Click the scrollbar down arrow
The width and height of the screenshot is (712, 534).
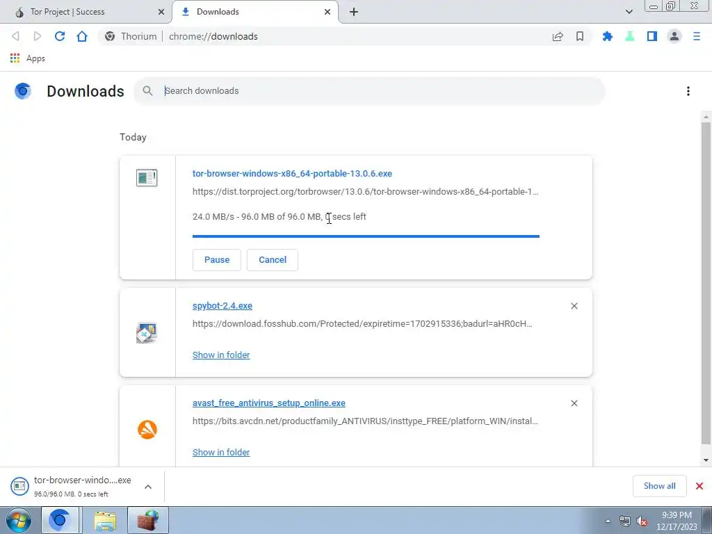[706, 460]
